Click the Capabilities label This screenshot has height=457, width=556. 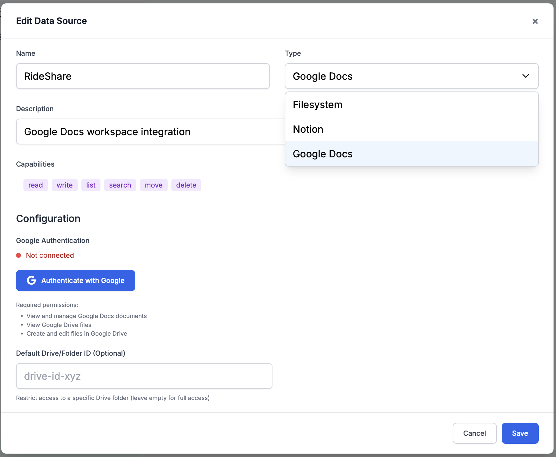pos(35,164)
